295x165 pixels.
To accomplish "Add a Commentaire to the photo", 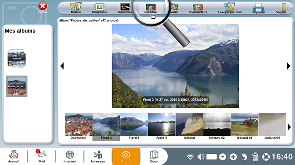I will (x=198, y=9).
